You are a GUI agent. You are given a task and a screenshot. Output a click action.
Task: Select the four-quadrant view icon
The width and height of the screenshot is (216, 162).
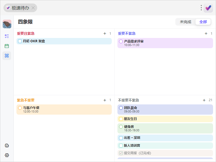pos(7,56)
